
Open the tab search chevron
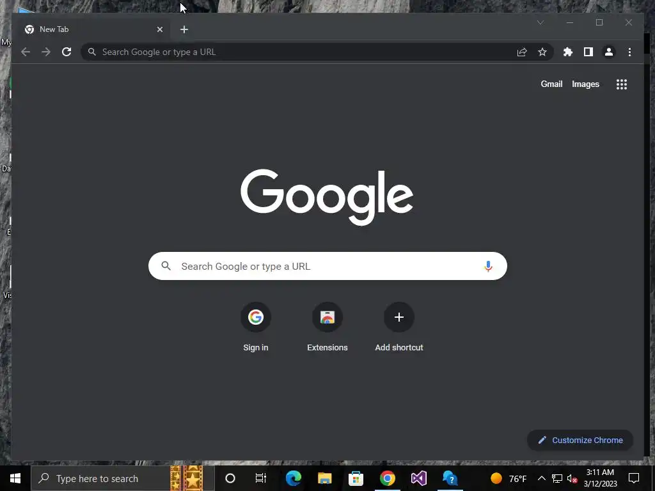pyautogui.click(x=541, y=22)
